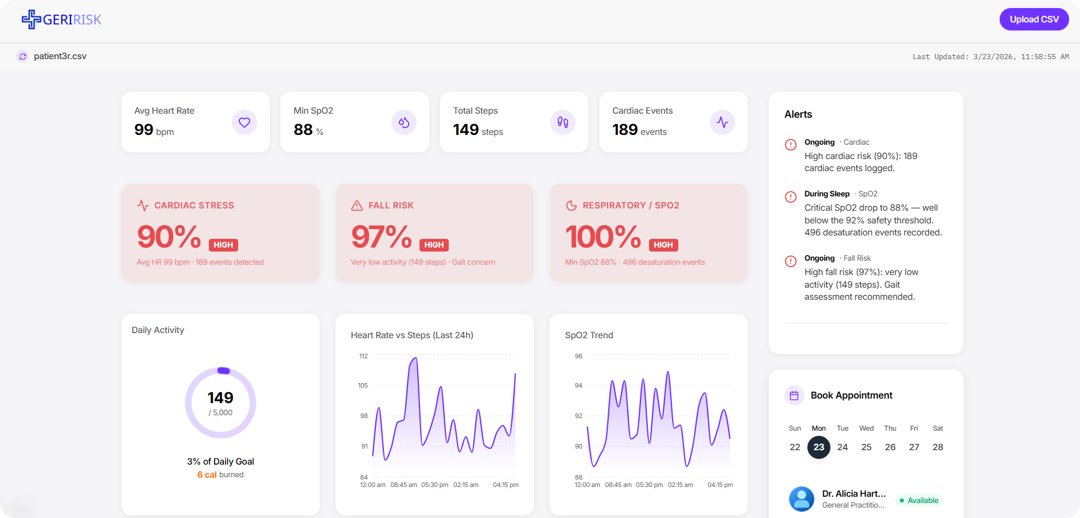The height and width of the screenshot is (518, 1080).
Task: Click the pulse icon on Cardiac Events card
Action: pyautogui.click(x=722, y=122)
